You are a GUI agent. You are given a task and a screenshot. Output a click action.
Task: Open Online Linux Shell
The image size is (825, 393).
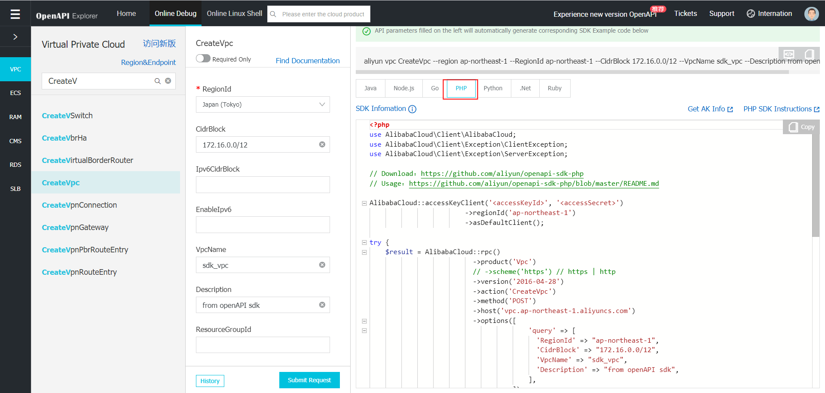[234, 13]
